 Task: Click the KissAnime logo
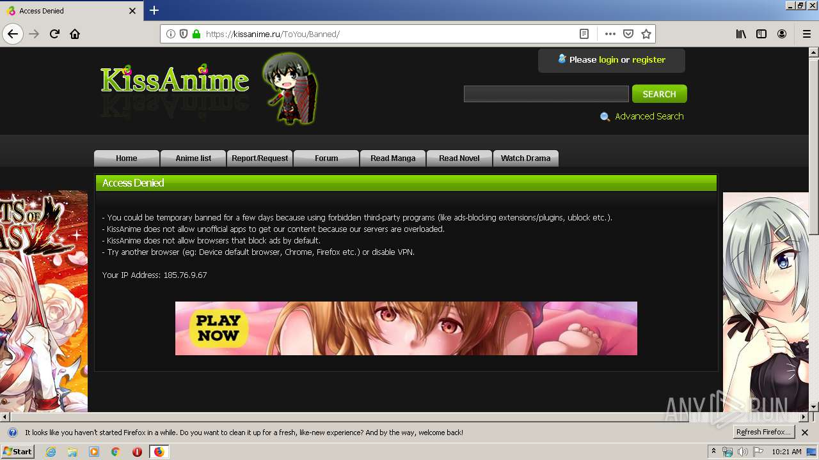(x=175, y=80)
